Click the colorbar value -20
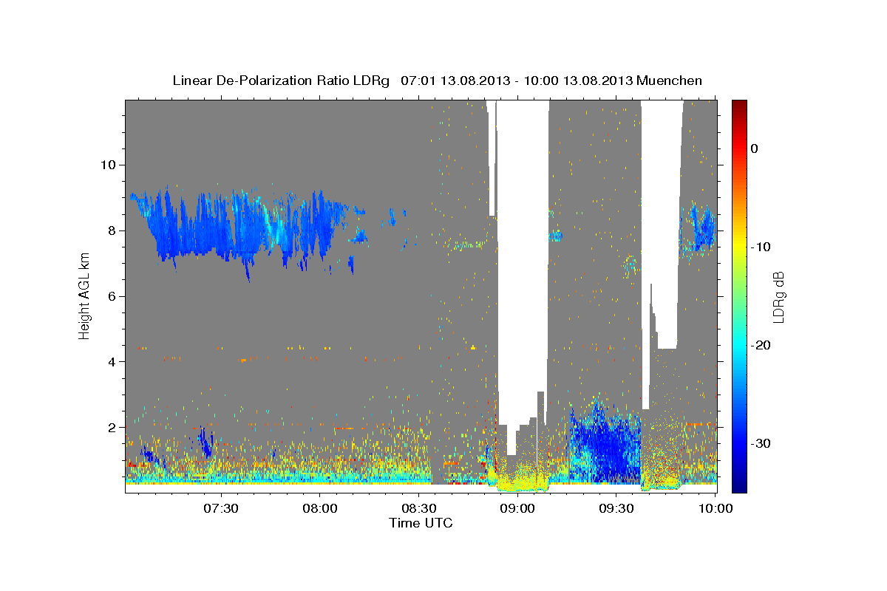 (x=761, y=345)
